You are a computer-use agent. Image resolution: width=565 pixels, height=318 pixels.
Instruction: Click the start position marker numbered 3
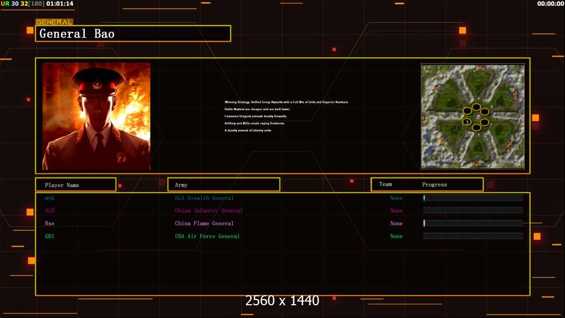tap(467, 122)
